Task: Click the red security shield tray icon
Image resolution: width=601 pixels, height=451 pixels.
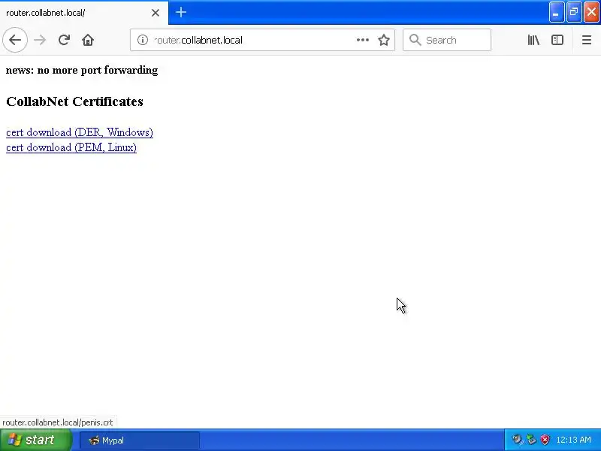Action: [545, 440]
